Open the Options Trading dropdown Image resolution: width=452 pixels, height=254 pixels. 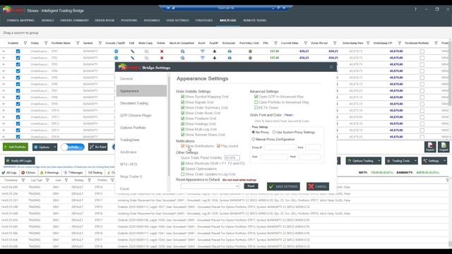coord(364,161)
